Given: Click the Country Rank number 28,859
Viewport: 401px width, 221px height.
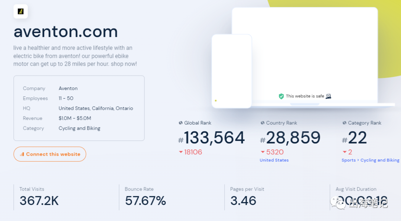Looking at the screenshot, I should point(293,138).
